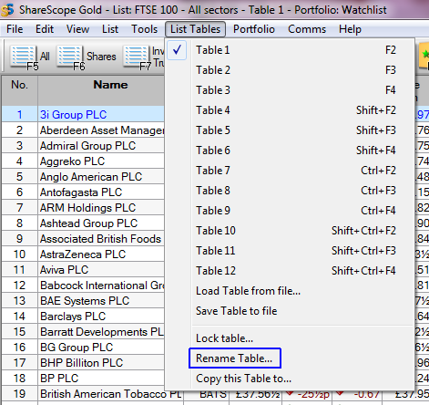Select the Associated British Foods row

click(x=83, y=239)
